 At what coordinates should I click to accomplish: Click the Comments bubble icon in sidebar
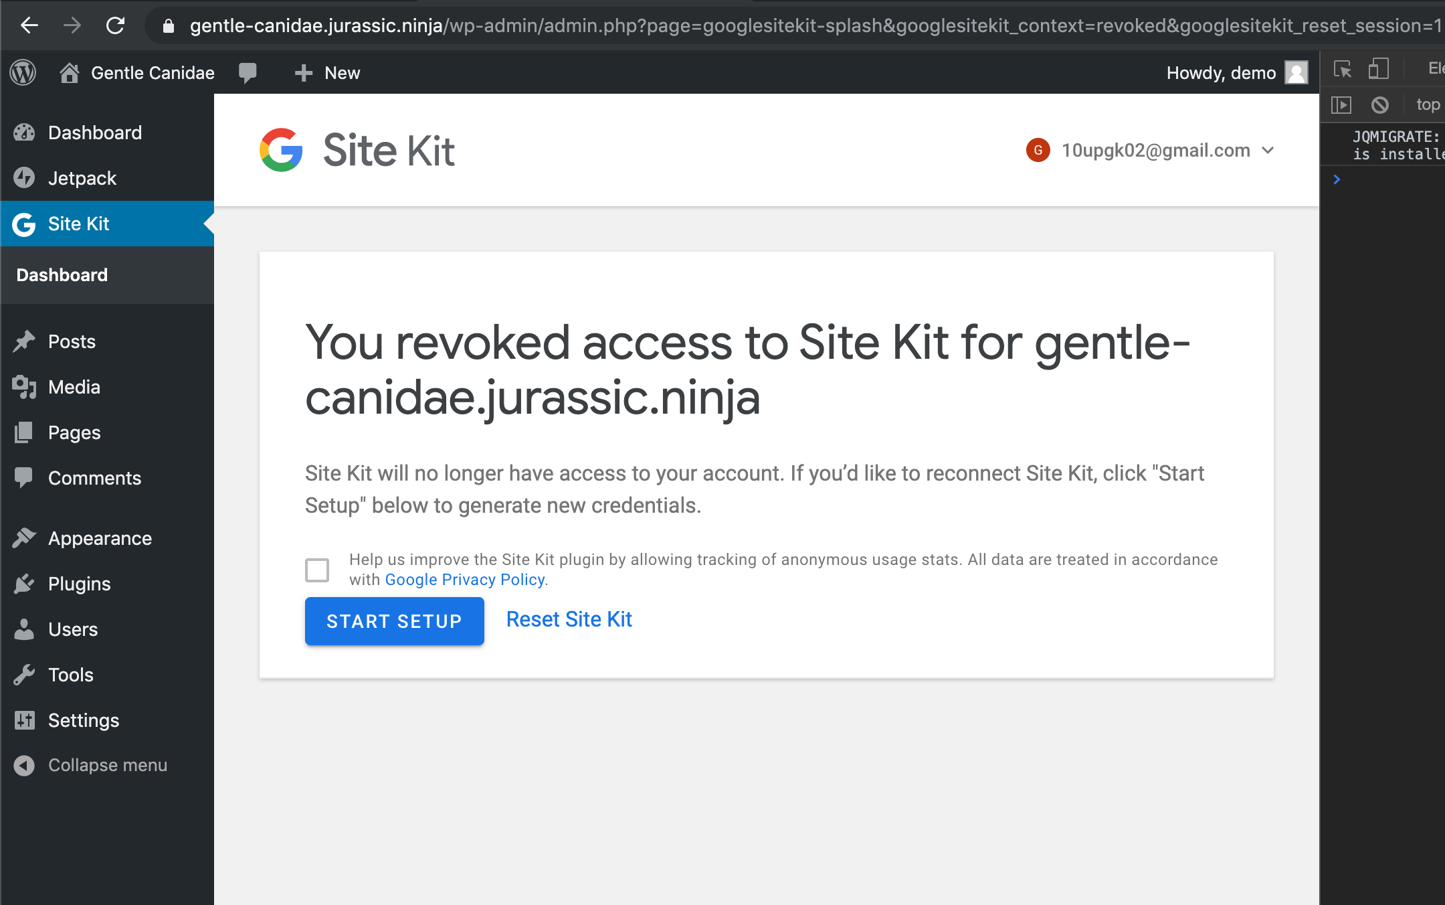pyautogui.click(x=24, y=478)
